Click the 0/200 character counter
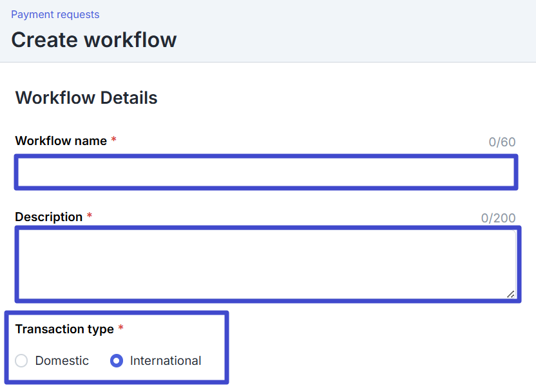 (x=498, y=218)
